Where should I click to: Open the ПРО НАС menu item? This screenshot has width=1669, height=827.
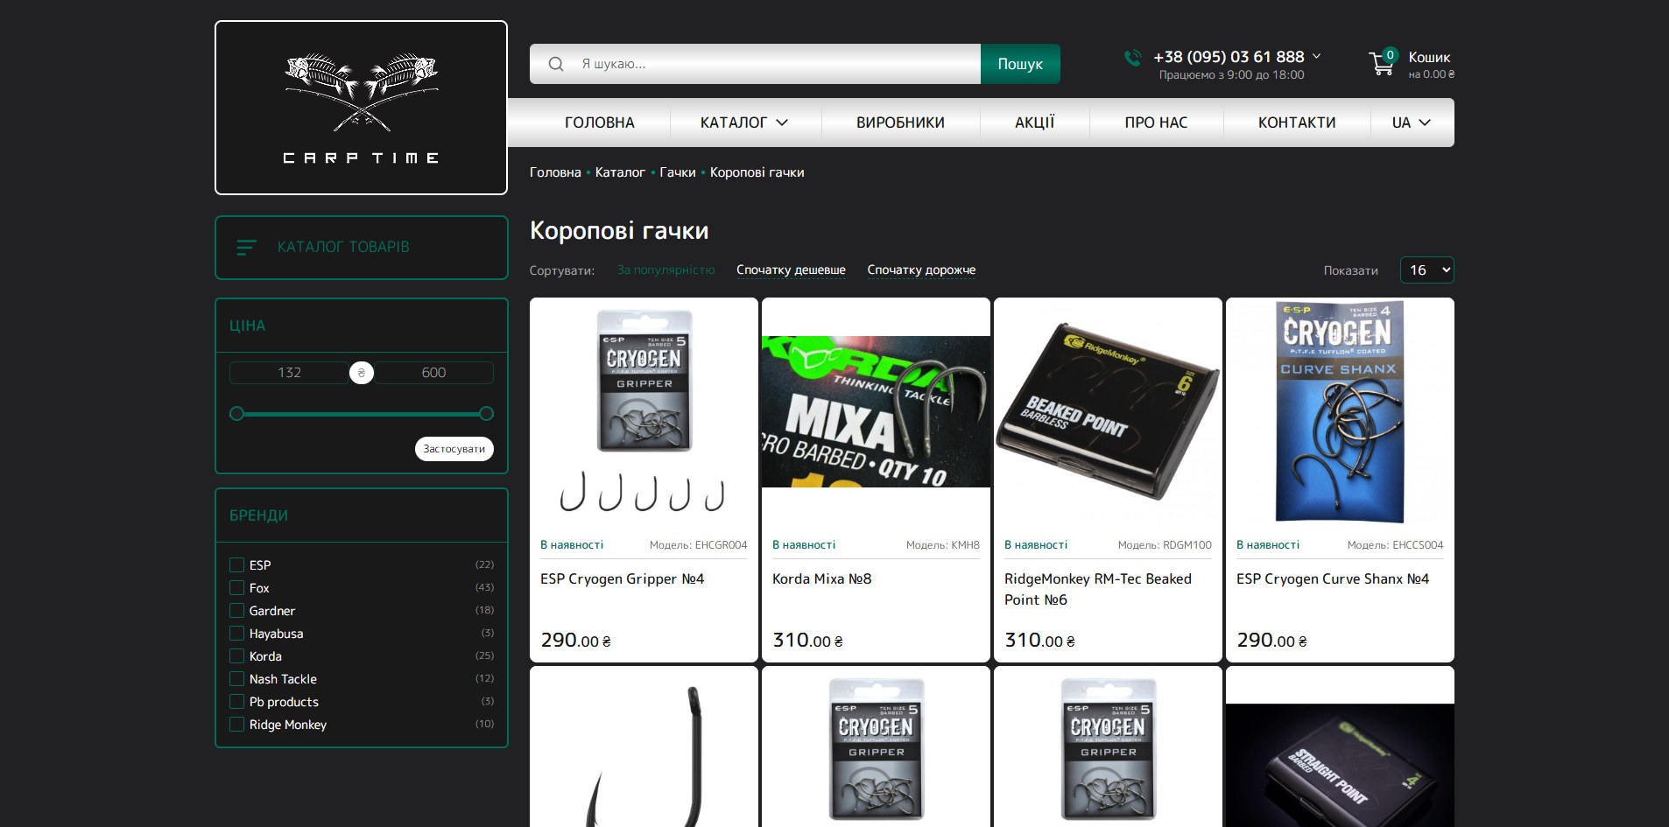tap(1156, 123)
